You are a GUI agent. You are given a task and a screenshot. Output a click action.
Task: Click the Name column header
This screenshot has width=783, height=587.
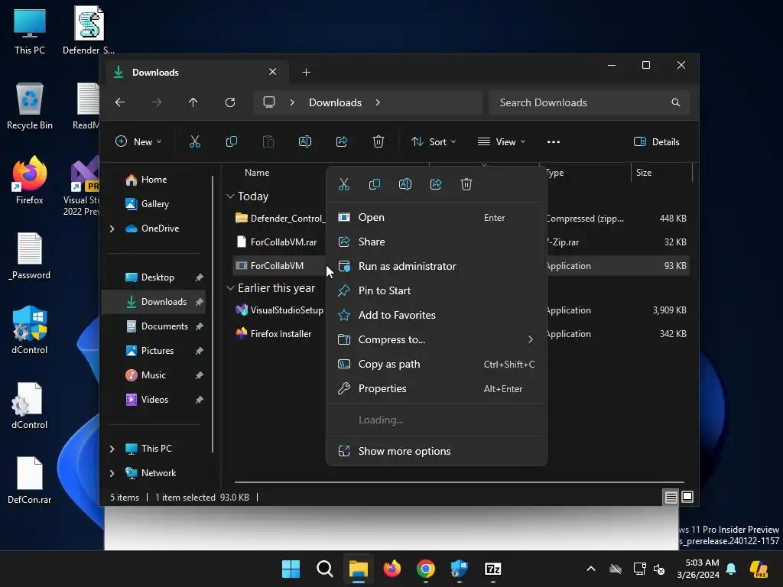[257, 173]
